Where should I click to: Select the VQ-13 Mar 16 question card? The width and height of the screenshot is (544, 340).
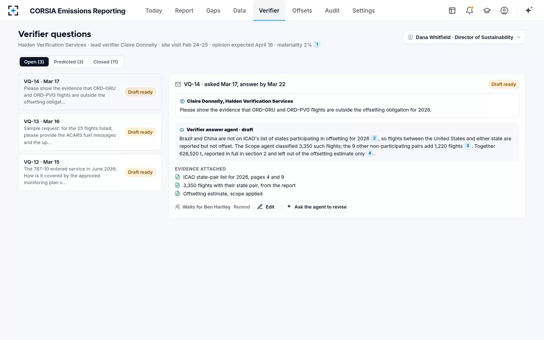click(90, 132)
